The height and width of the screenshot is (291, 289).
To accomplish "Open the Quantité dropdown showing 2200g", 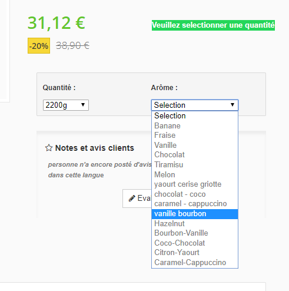I will (66, 105).
